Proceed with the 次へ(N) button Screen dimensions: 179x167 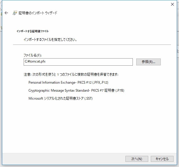coord(137,159)
